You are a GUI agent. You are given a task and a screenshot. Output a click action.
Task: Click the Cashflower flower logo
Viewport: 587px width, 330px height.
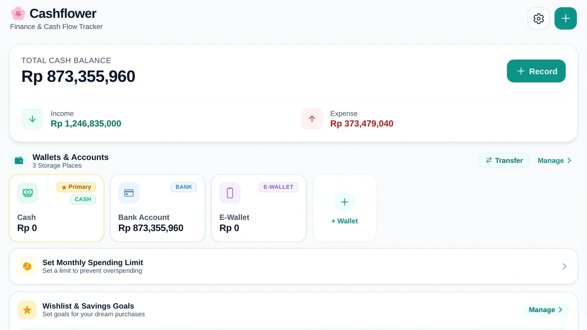(x=18, y=13)
